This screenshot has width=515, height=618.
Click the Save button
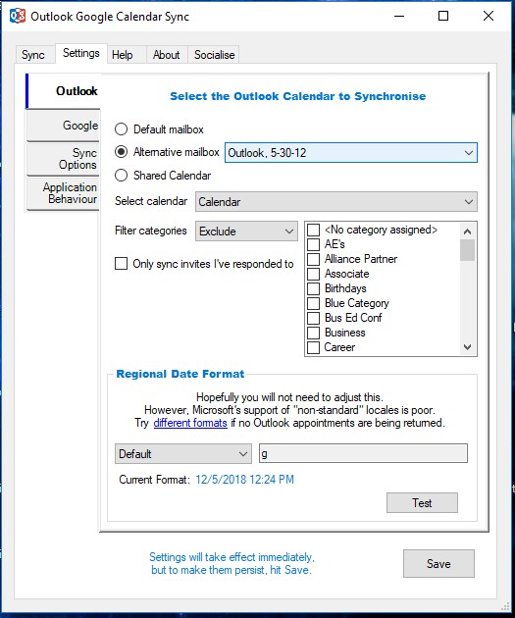tap(438, 564)
